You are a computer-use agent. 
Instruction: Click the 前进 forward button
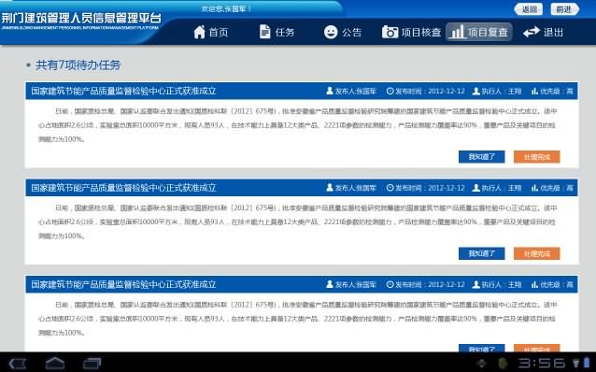tap(564, 9)
